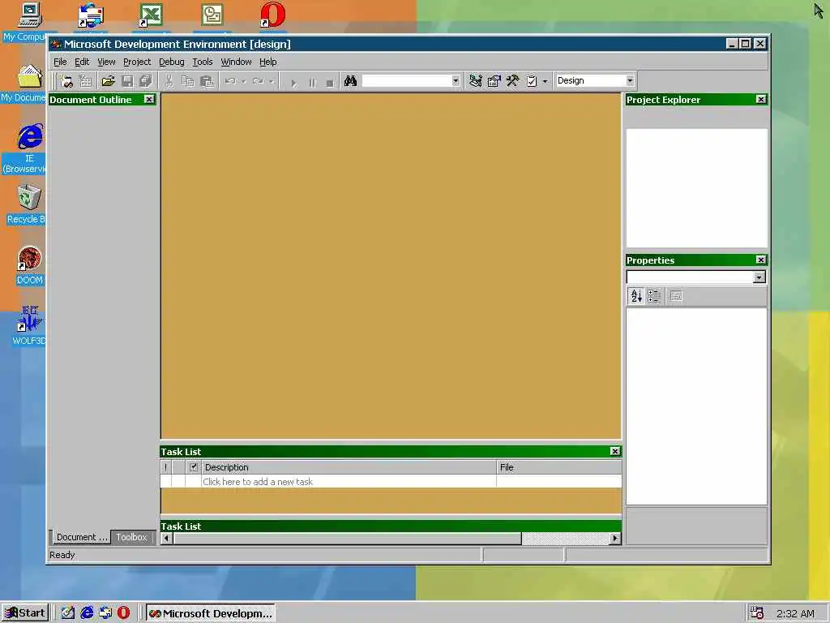This screenshot has height=623, width=830.
Task: Sort Task List by Description header
Action: click(x=349, y=467)
